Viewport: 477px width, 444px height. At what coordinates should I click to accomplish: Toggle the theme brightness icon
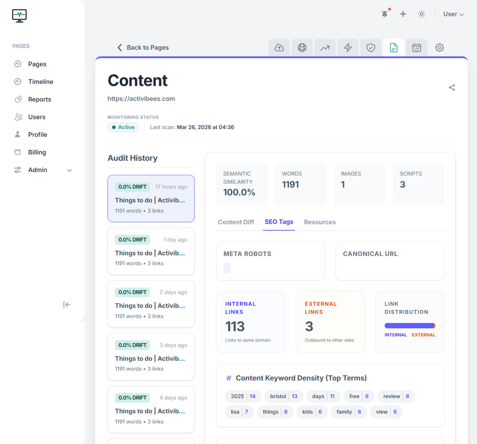tap(422, 14)
